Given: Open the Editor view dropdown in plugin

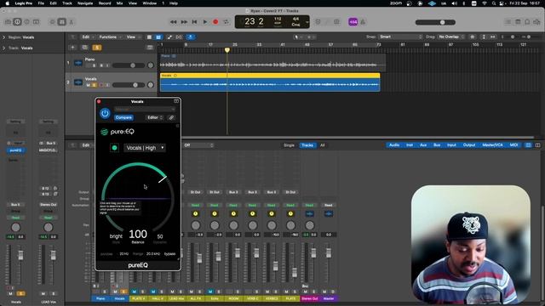Looking at the screenshot, I should point(155,117).
